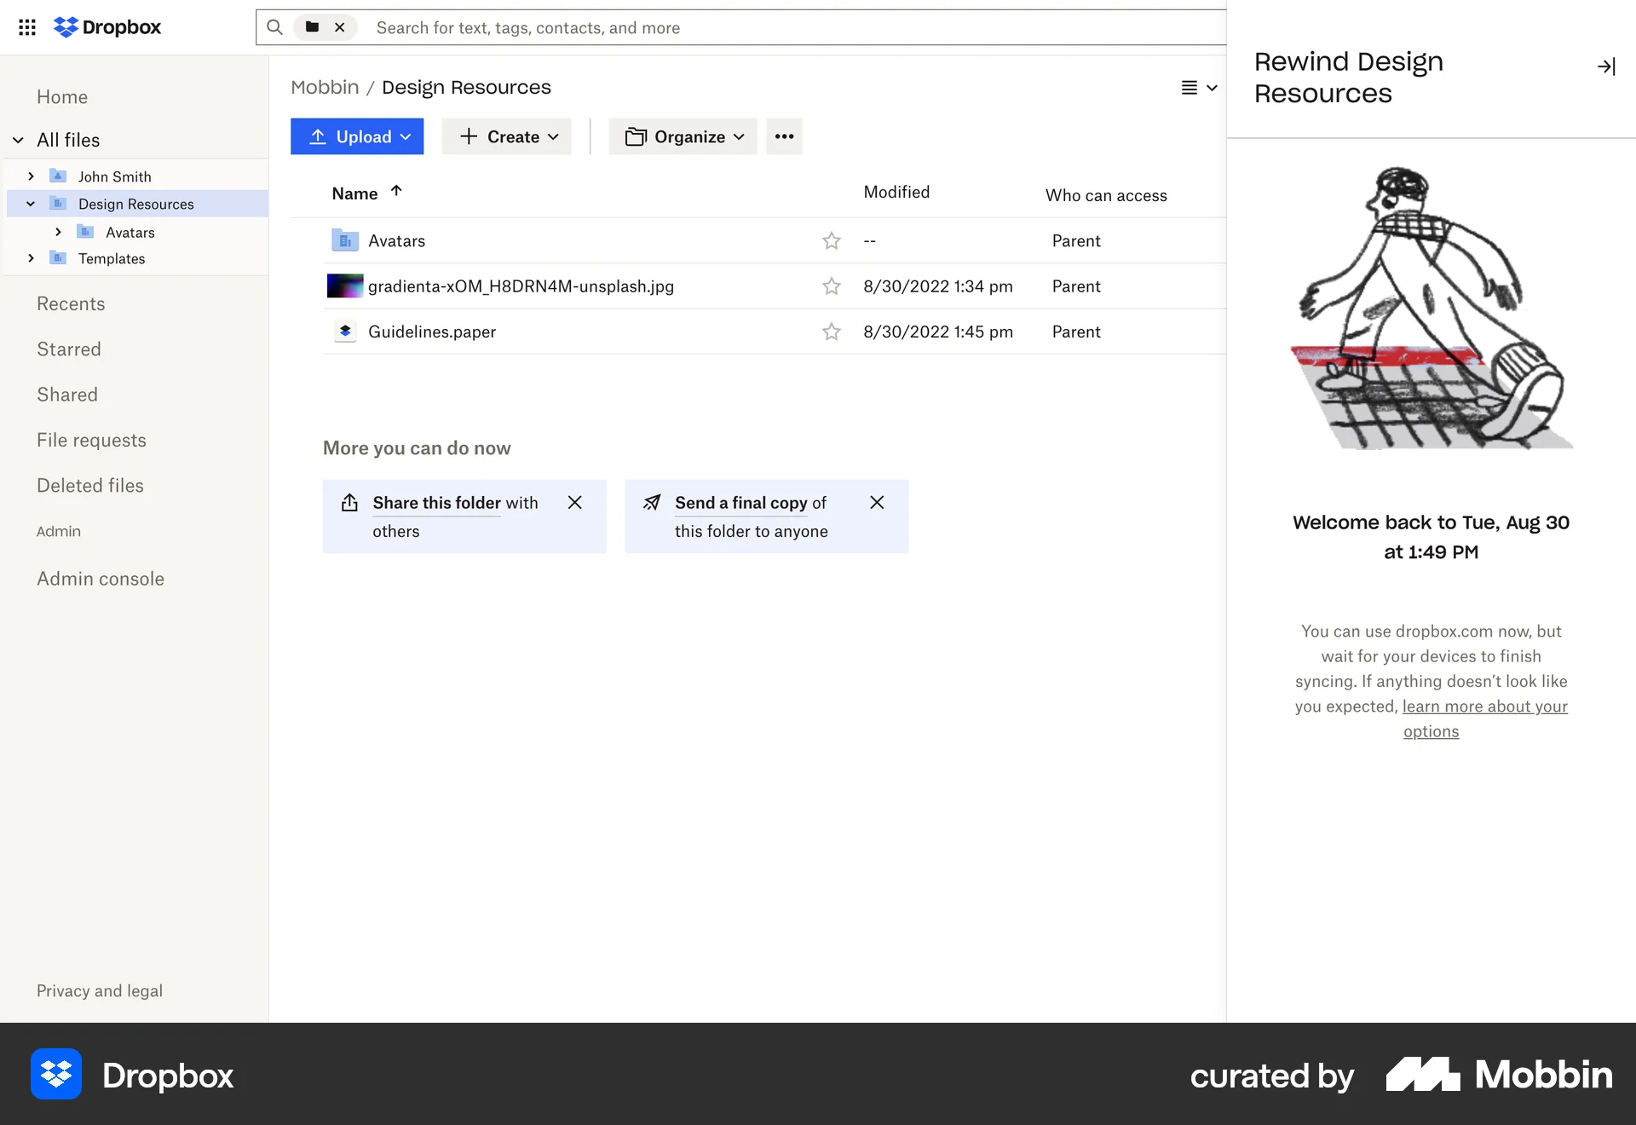The height and width of the screenshot is (1125, 1636).
Task: Open Deleted files in the sidebar
Action: pyautogui.click(x=90, y=486)
